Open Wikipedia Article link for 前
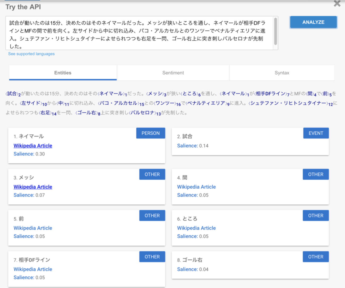Viewport: 345px width, 288px height. tap(33, 228)
